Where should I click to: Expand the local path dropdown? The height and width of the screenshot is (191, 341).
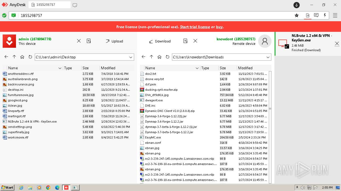click(x=131, y=57)
